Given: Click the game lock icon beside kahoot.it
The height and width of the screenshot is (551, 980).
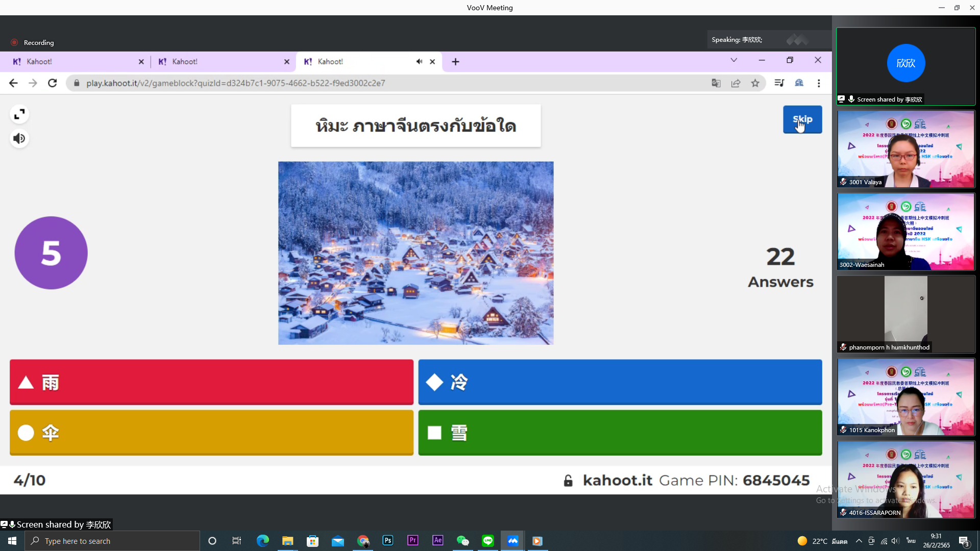Looking at the screenshot, I should point(568,481).
